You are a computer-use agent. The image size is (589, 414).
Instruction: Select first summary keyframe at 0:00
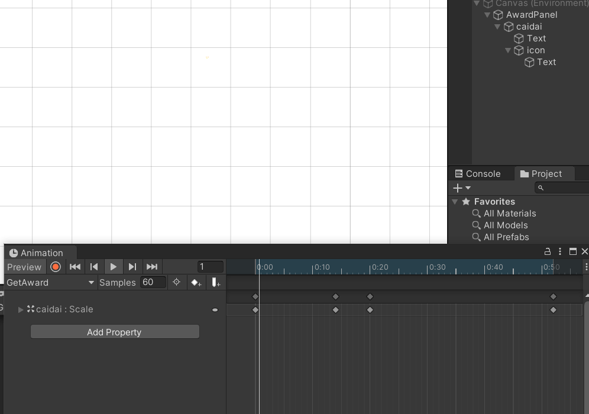(x=255, y=297)
